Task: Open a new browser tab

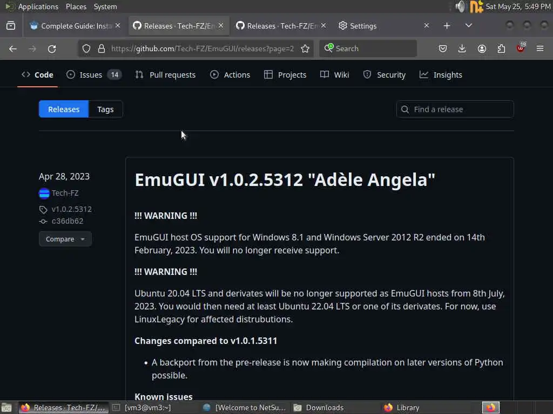Action: [447, 26]
